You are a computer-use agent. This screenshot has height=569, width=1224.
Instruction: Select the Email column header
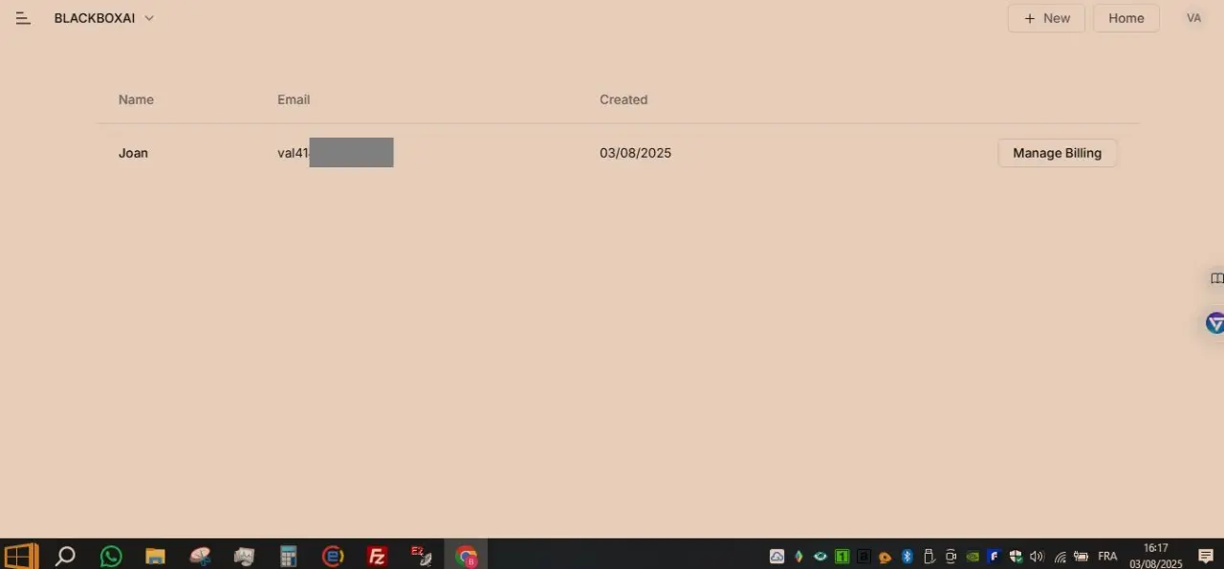(x=294, y=99)
